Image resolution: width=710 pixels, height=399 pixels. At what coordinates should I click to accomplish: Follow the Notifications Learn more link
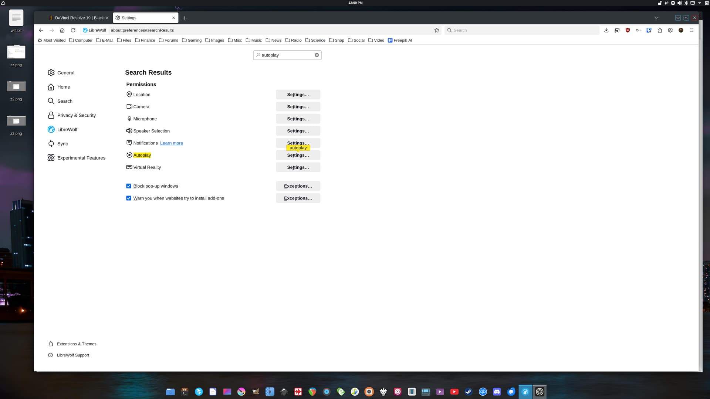pyautogui.click(x=171, y=143)
